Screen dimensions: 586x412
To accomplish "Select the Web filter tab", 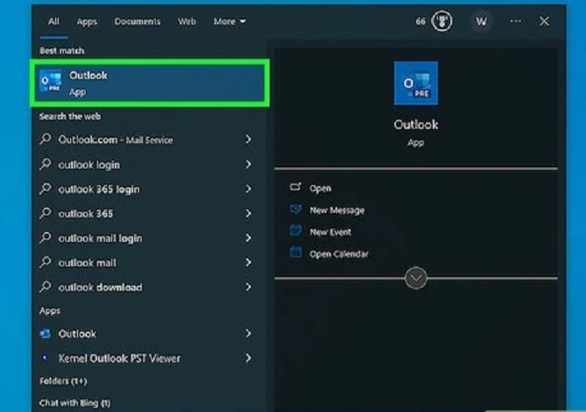I will 187,22.
